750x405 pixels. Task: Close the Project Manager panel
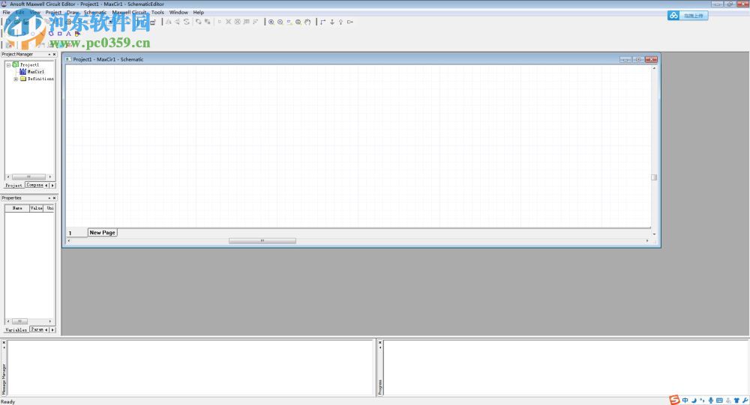click(55, 55)
